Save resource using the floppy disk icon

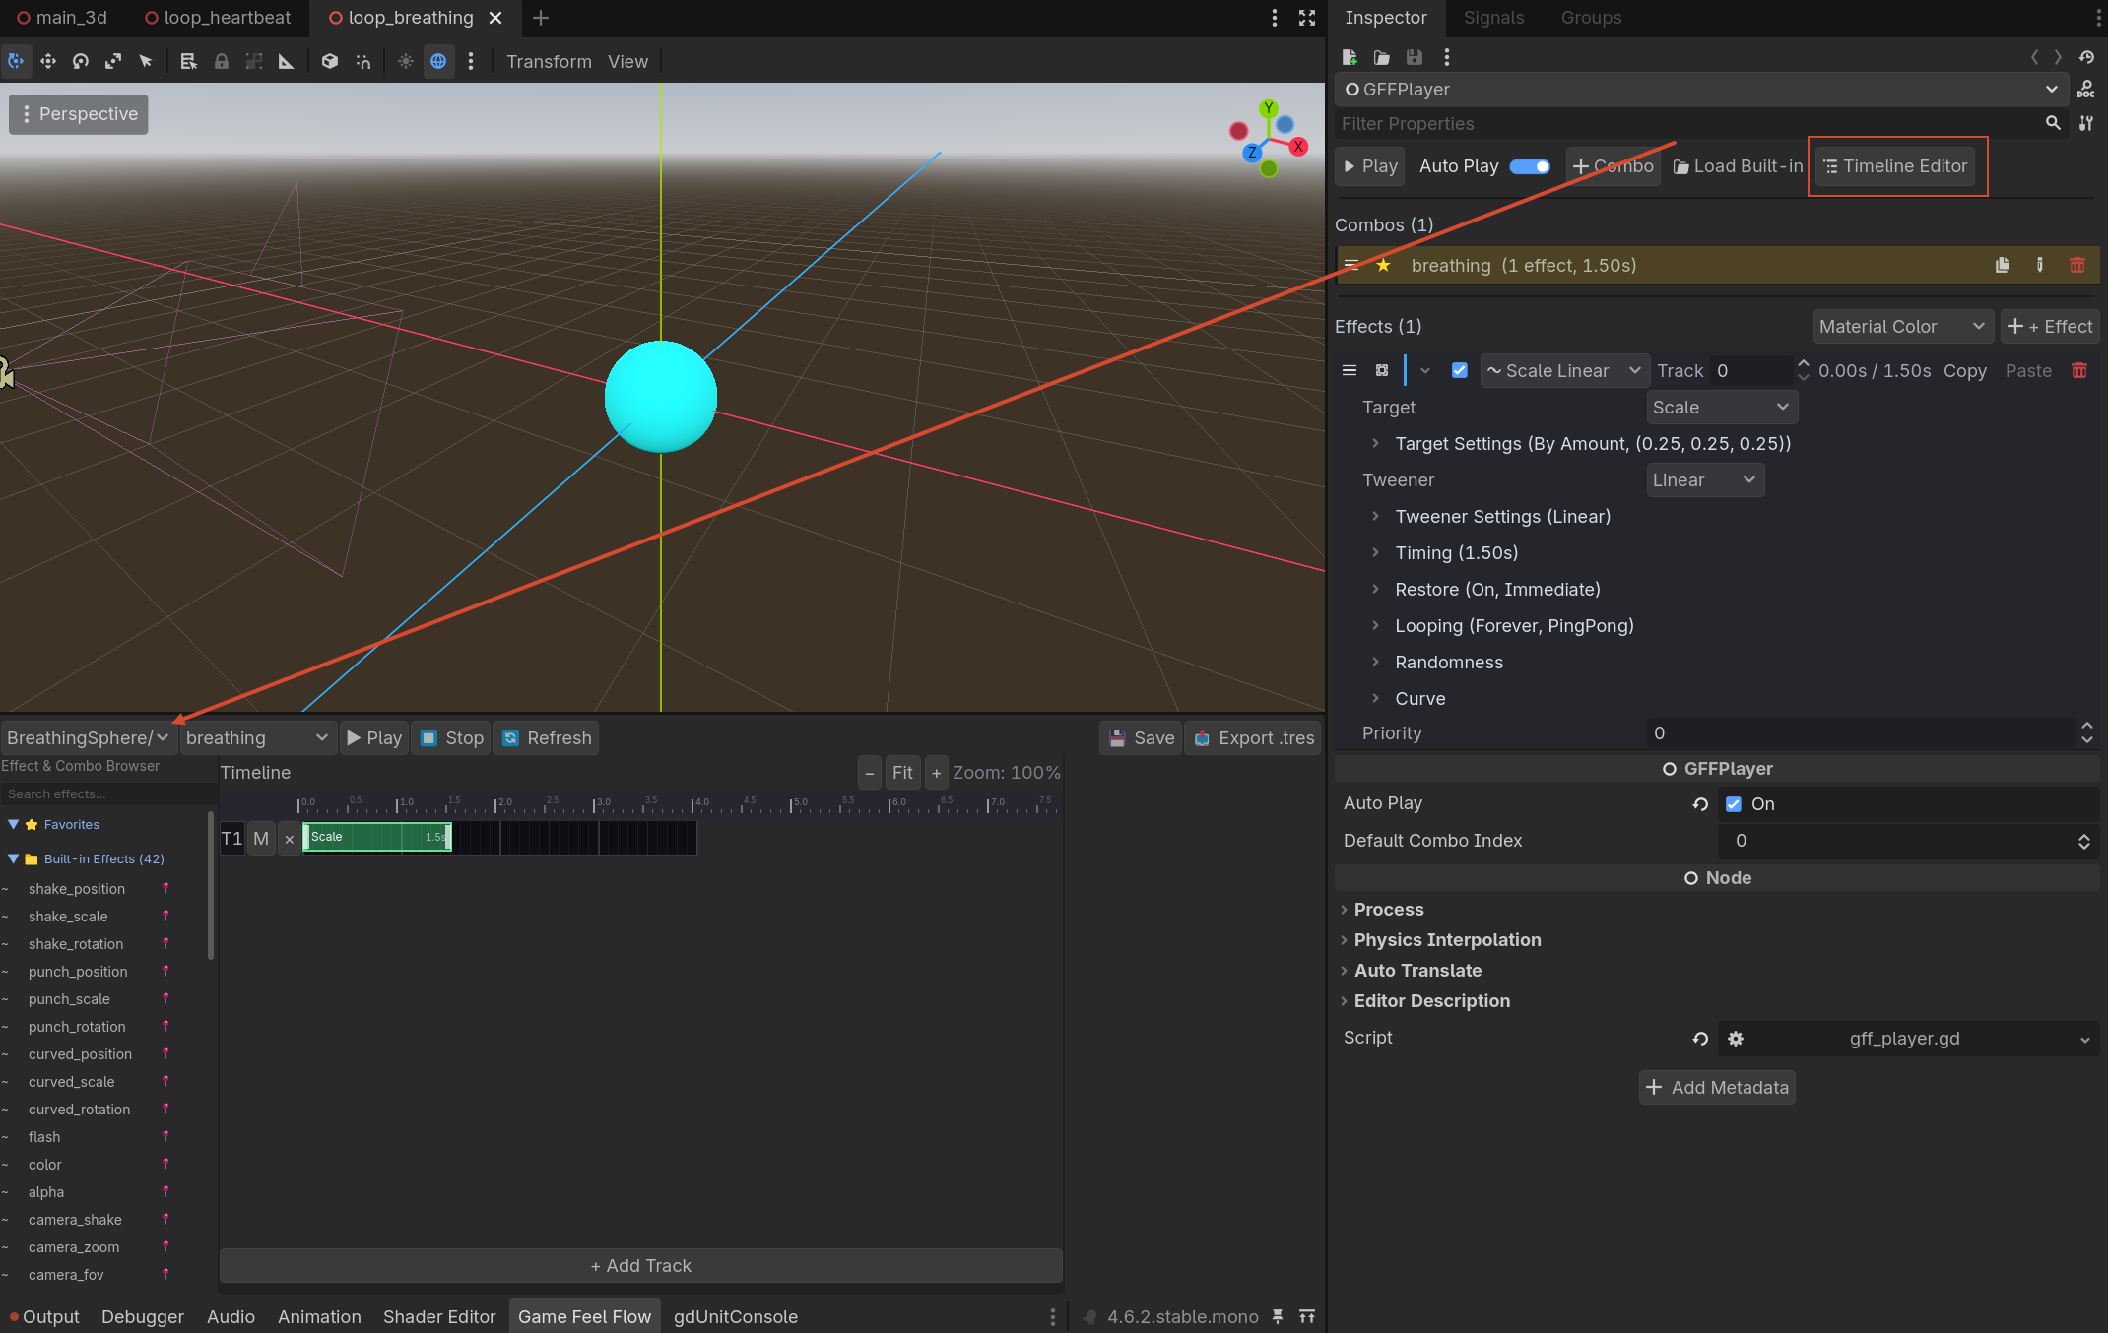pos(1415,57)
